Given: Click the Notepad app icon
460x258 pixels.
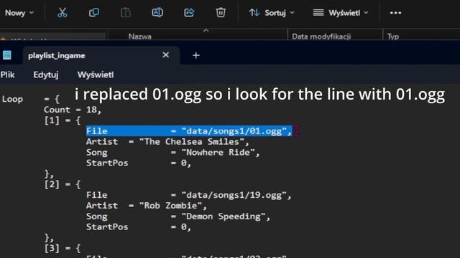Looking at the screenshot, I should pos(7,55).
